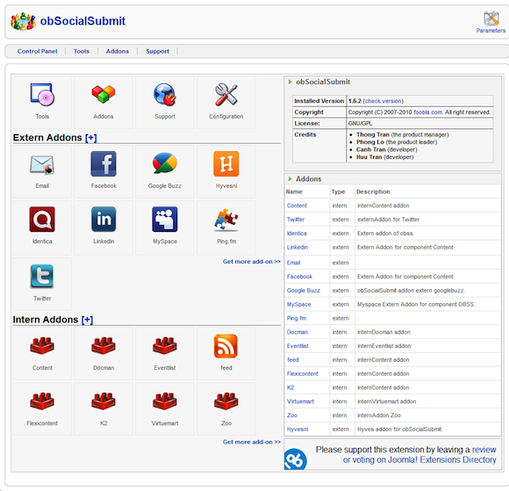Open Facebook link in Addons table
The image size is (509, 491).
point(299,277)
